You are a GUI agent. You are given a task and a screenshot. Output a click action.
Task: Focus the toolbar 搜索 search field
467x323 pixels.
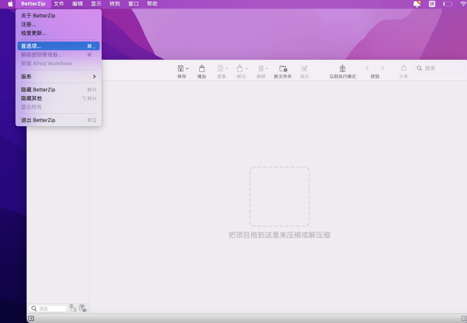[x=440, y=68]
